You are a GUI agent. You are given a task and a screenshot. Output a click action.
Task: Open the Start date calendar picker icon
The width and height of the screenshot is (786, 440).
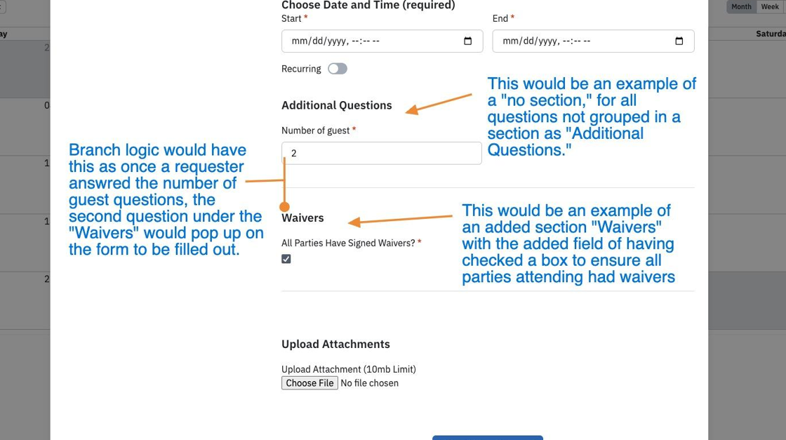[x=467, y=41]
